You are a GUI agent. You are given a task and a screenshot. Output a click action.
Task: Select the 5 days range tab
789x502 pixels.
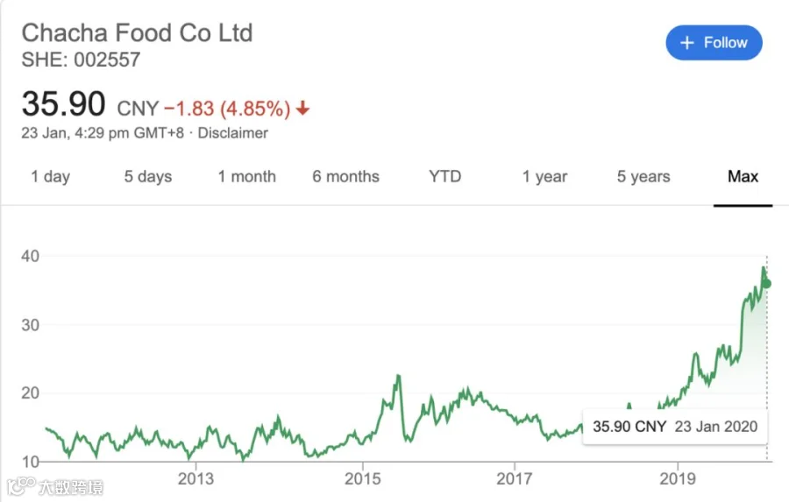coord(148,177)
